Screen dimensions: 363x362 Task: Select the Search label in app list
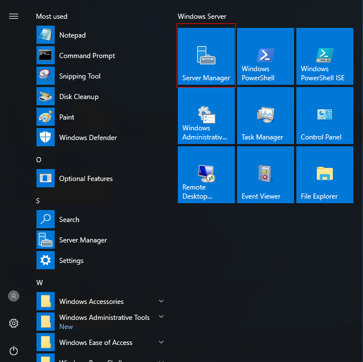coord(69,220)
